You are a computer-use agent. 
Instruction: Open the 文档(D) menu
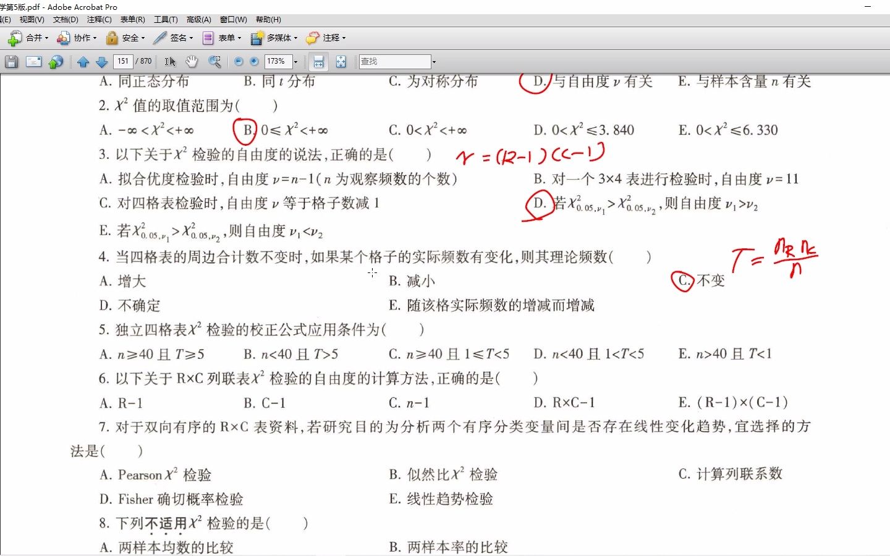66,20
